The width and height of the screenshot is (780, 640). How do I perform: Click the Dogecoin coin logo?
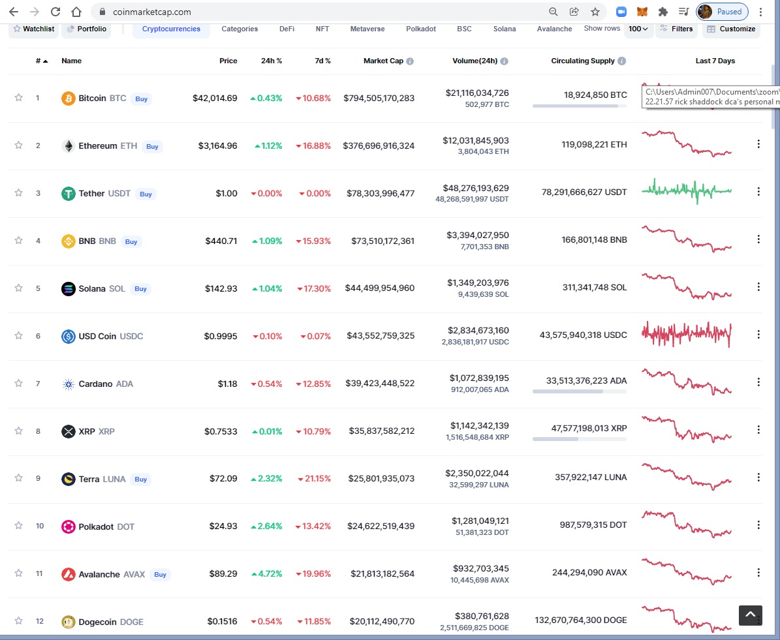tap(68, 622)
